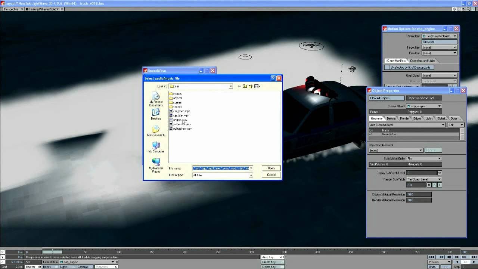Open the View Menu icon in dialog

pos(257,86)
